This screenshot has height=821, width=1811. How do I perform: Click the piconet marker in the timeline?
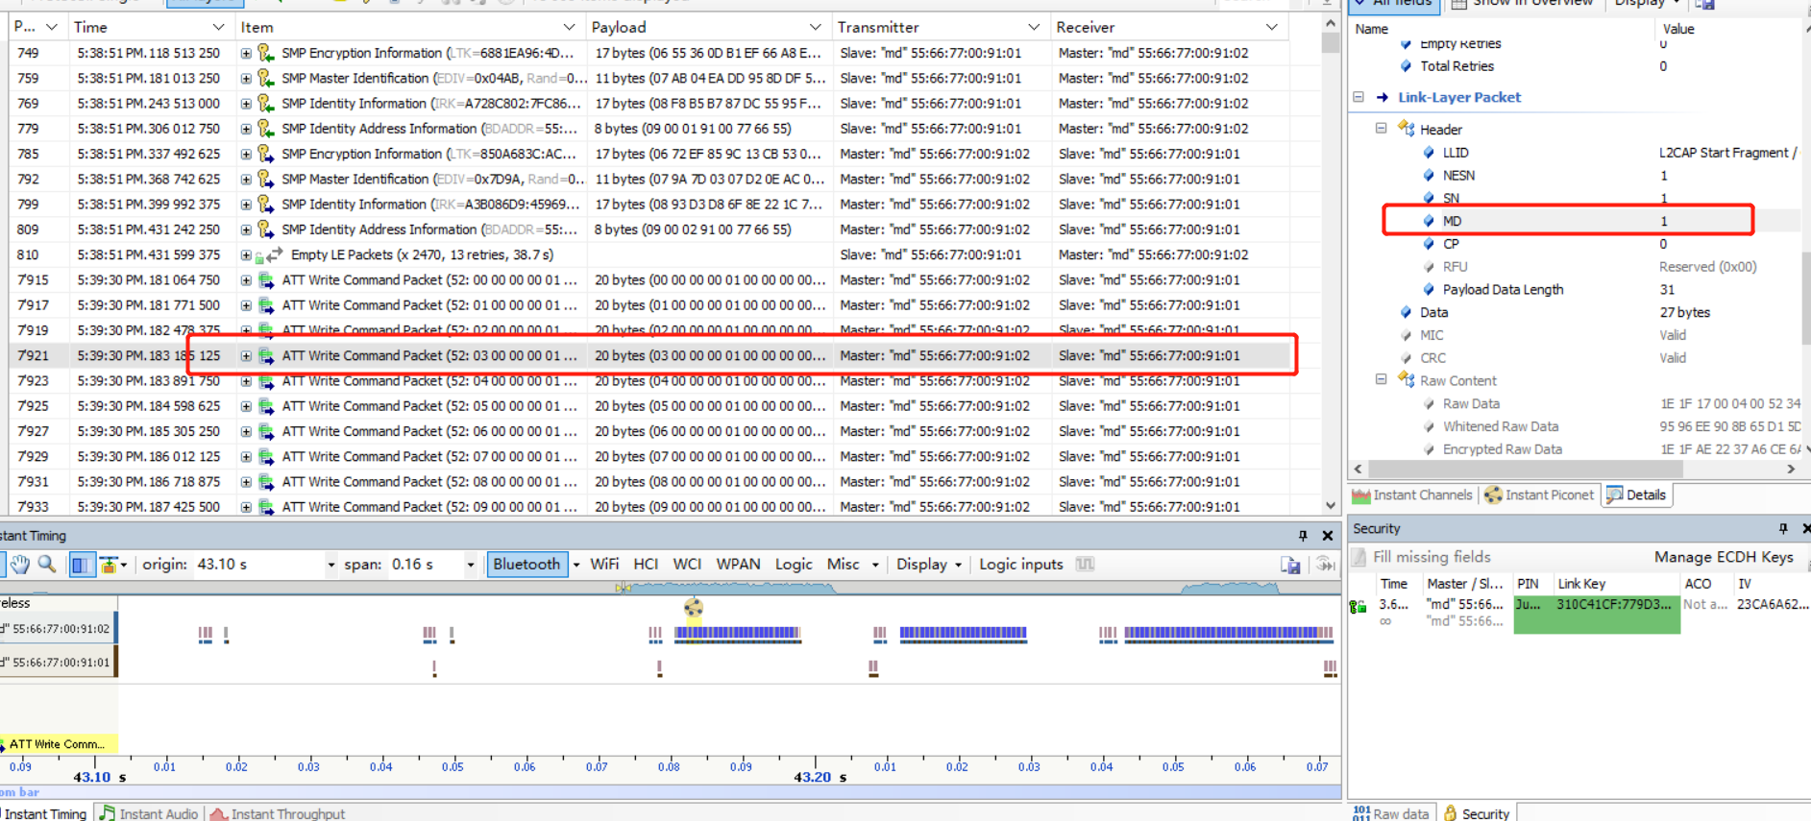pyautogui.click(x=694, y=607)
